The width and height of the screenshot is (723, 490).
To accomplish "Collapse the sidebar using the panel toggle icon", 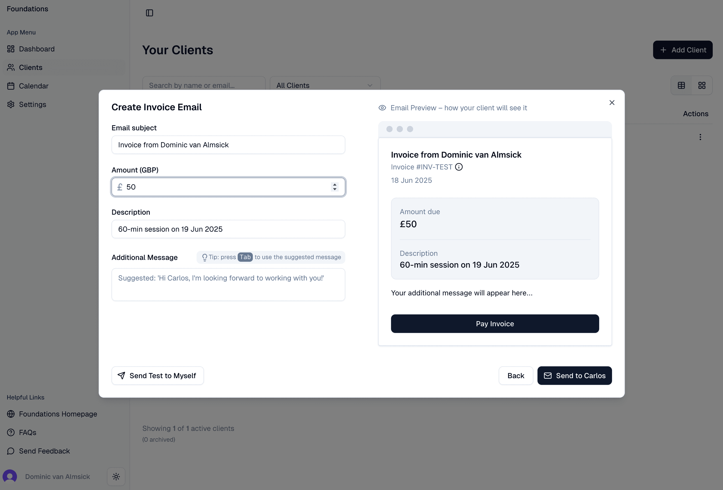I will point(150,13).
